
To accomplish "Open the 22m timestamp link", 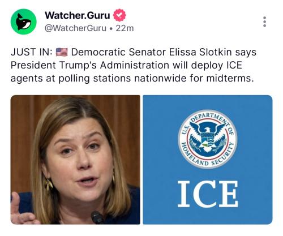I will pos(125,28).
